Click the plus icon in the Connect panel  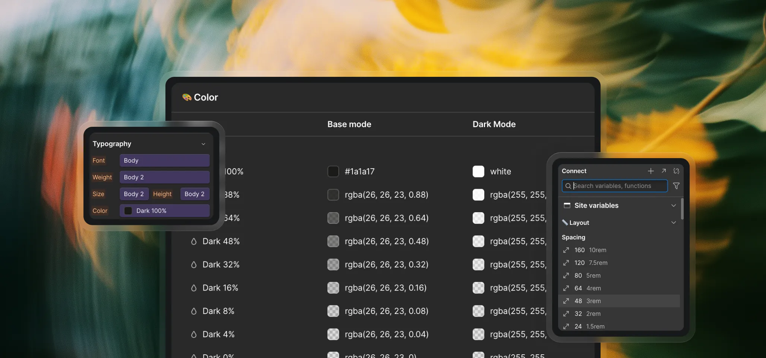(651, 171)
